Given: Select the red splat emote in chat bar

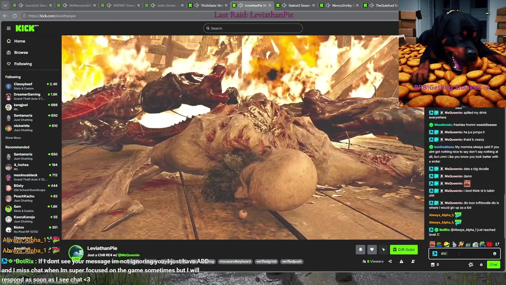Looking at the screenshot, I should tap(489, 244).
